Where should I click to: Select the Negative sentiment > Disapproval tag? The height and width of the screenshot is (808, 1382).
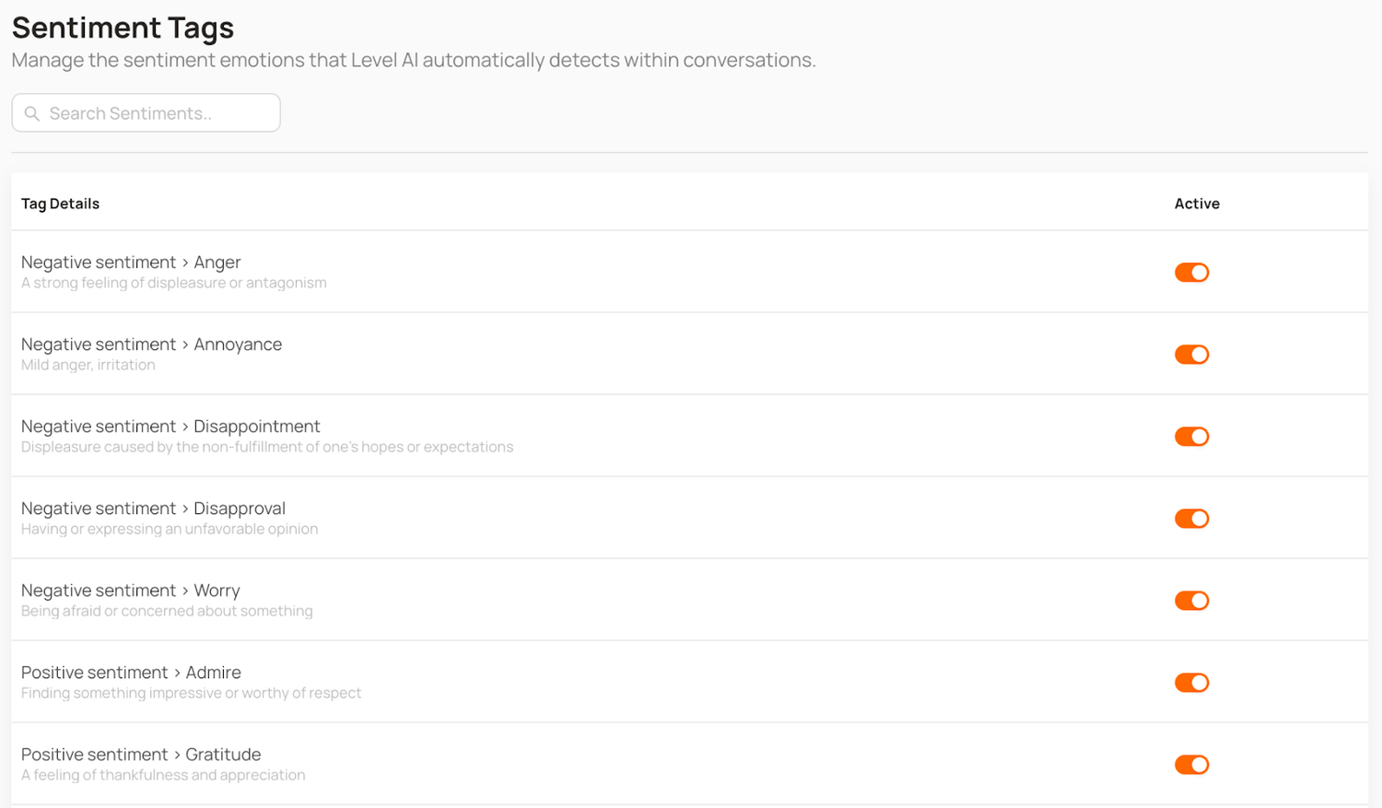click(x=153, y=509)
